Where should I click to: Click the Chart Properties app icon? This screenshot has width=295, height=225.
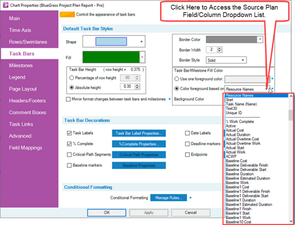point(6,5)
